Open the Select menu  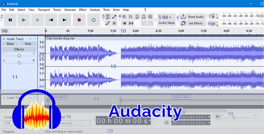click(x=21, y=10)
